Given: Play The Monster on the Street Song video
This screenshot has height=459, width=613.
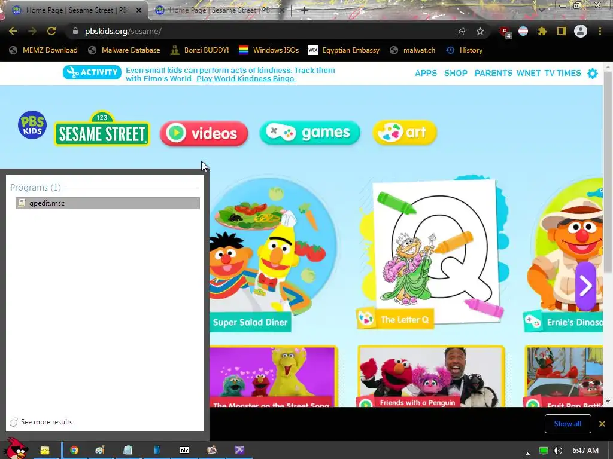Looking at the screenshot, I should [273, 377].
